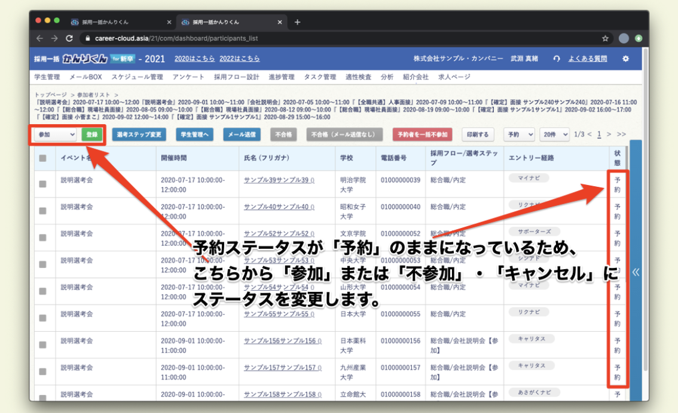Toggle the select-all checkbox in table header

[x=42, y=158]
